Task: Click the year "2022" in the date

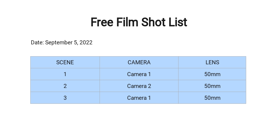Action: coord(86,42)
